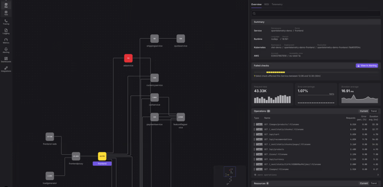The image size is (383, 187).
Task: Set Resources view to Current
Action: click(x=364, y=183)
